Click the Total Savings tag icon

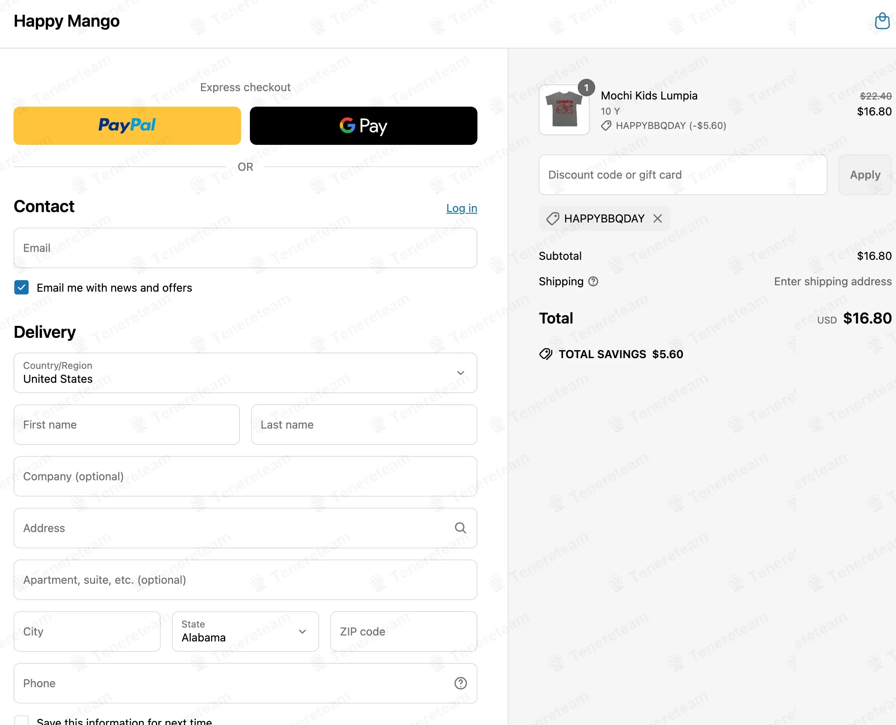546,354
